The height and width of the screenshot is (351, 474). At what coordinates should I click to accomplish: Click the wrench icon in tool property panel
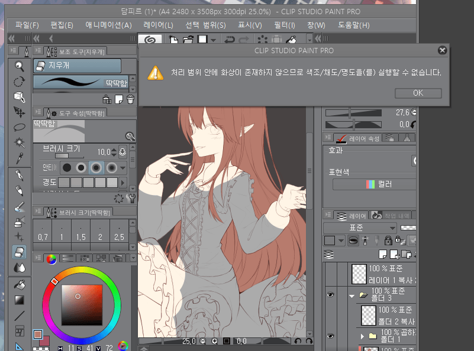131,136
